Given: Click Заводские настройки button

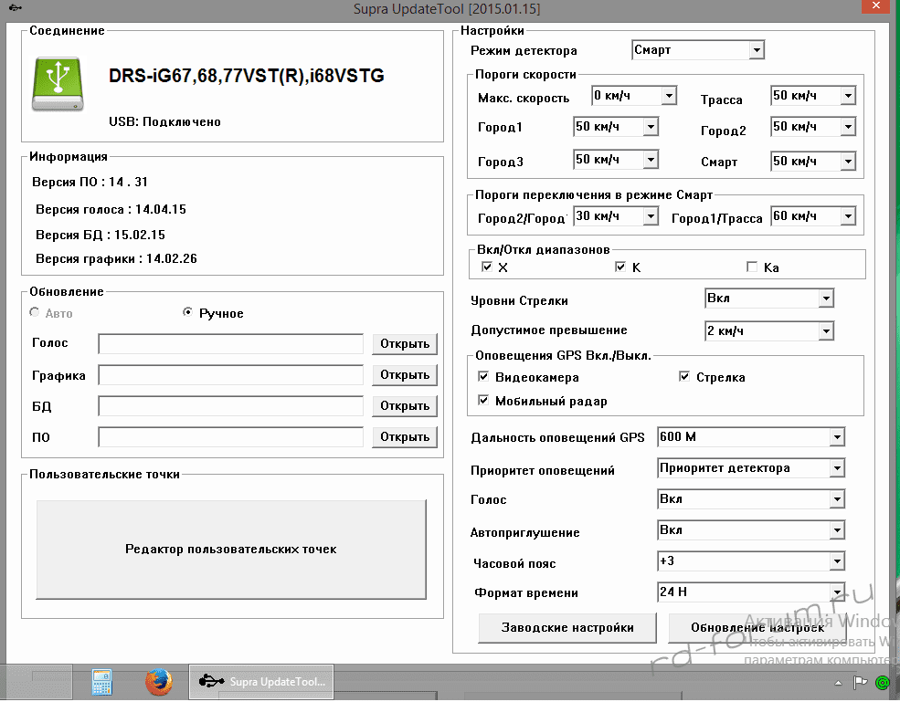Looking at the screenshot, I should click(567, 627).
